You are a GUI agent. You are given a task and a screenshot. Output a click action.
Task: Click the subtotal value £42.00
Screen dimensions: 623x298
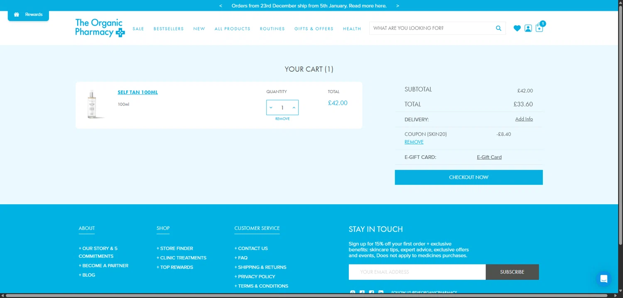pyautogui.click(x=525, y=90)
